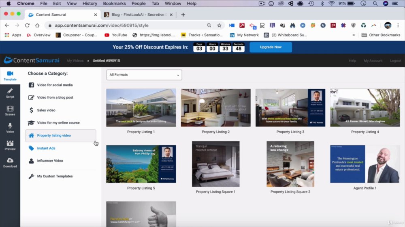This screenshot has width=405, height=227.
Task: Open the Bookmarks menu in menu bar
Action: coord(114,4)
